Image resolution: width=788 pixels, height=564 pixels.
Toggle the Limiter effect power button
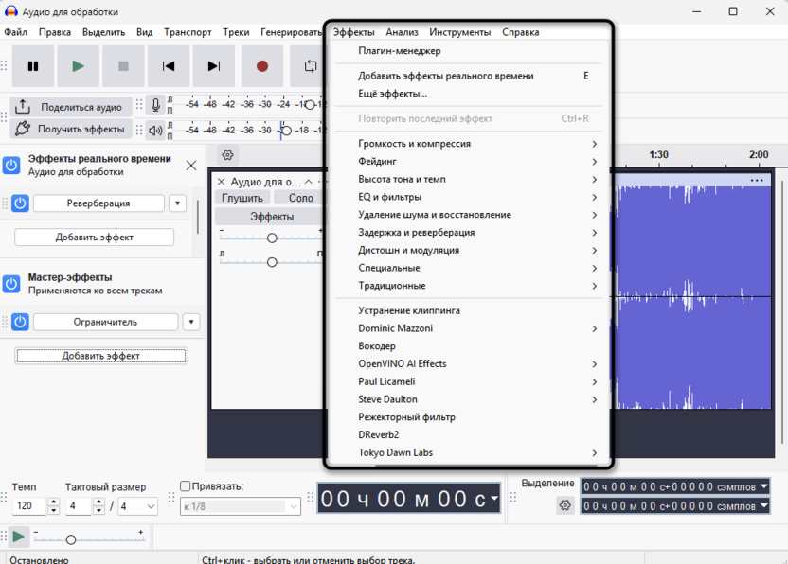[x=20, y=322]
